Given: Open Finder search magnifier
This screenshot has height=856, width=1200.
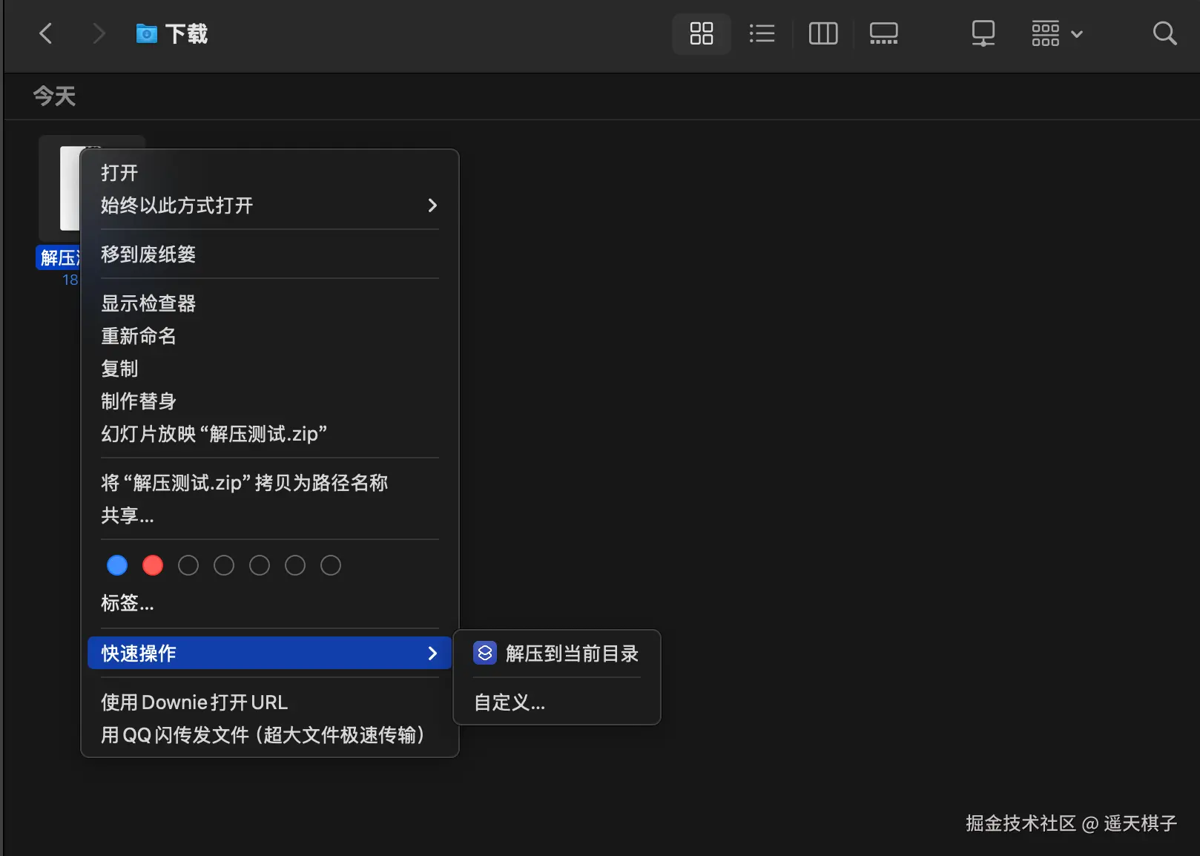Looking at the screenshot, I should click(1164, 33).
